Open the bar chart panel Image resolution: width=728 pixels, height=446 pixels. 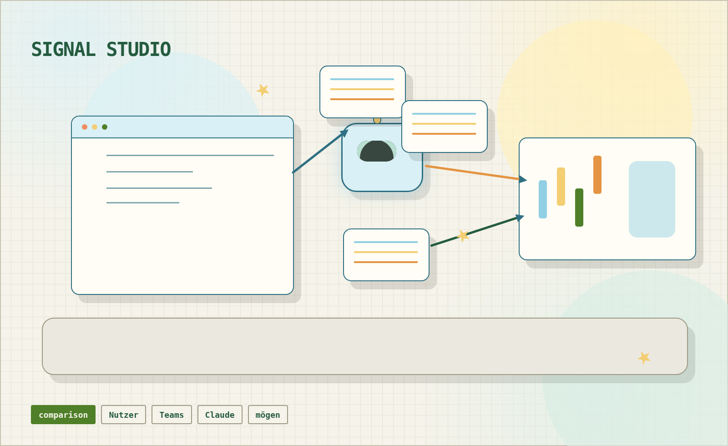tap(607, 199)
